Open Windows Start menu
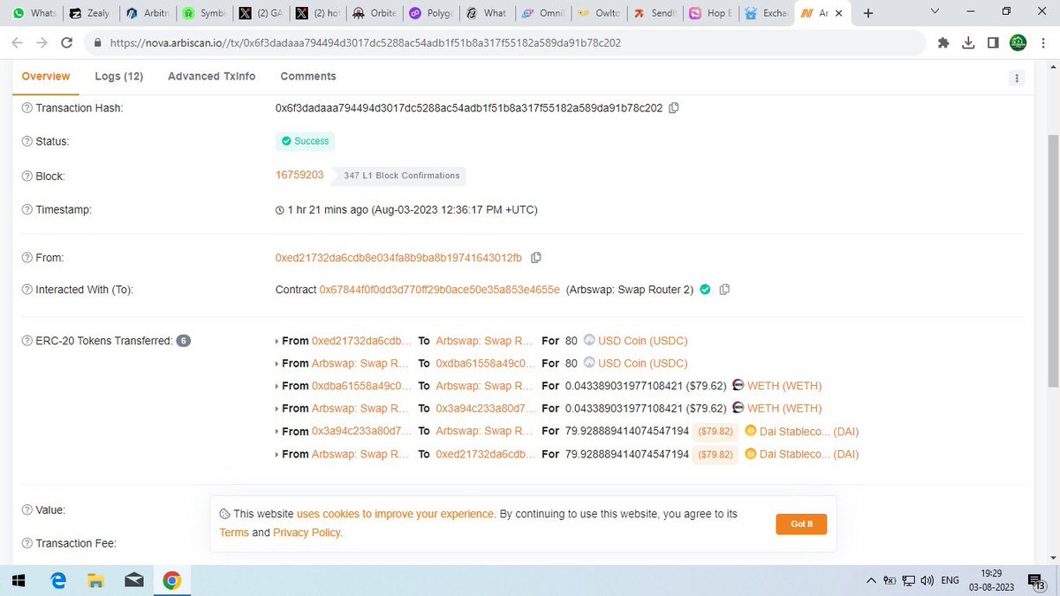 (19, 580)
